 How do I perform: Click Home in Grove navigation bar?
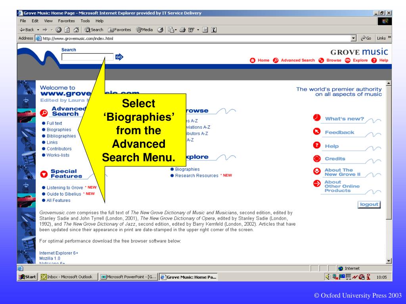(x=263, y=60)
